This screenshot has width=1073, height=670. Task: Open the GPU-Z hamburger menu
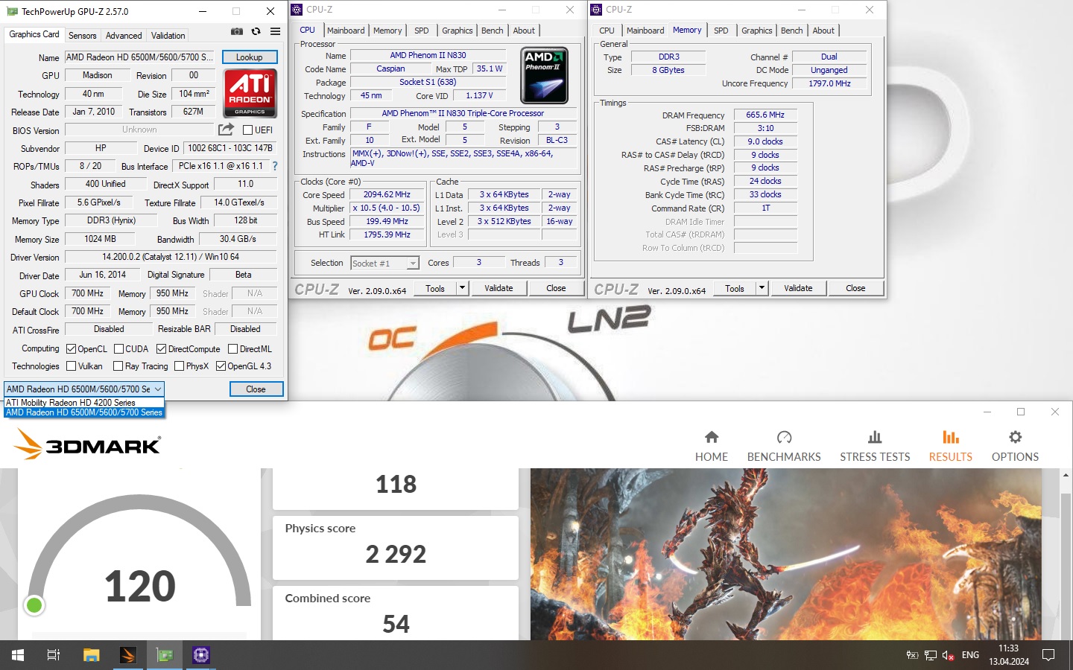(275, 31)
